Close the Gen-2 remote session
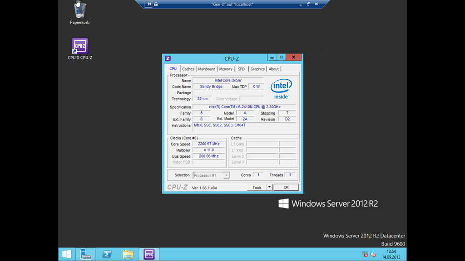This screenshot has height=261, width=465. 317,4
